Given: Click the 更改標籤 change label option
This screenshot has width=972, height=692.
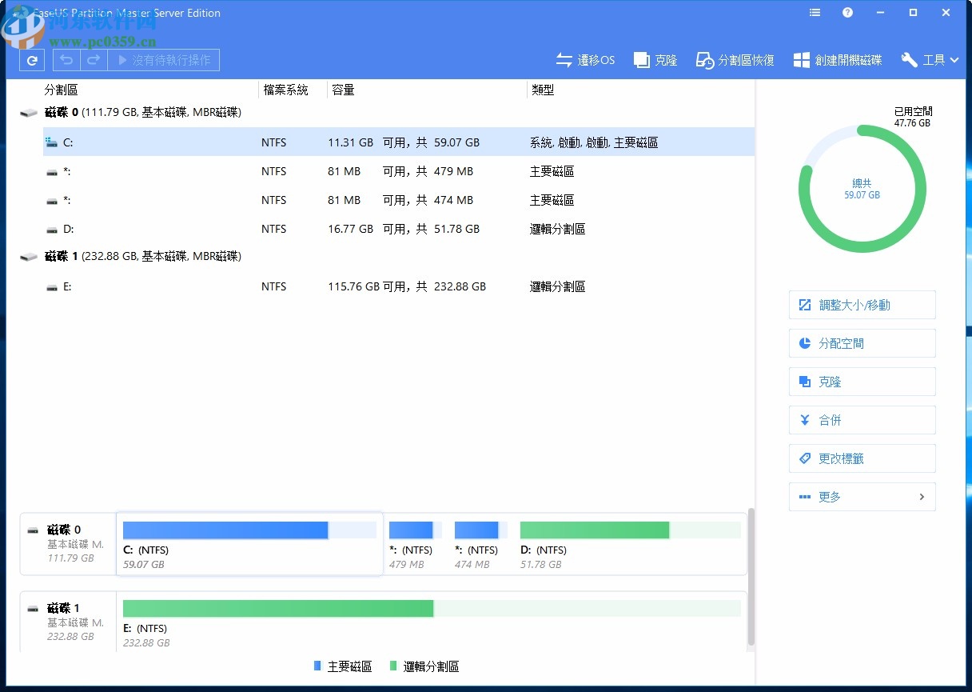Looking at the screenshot, I should 862,458.
